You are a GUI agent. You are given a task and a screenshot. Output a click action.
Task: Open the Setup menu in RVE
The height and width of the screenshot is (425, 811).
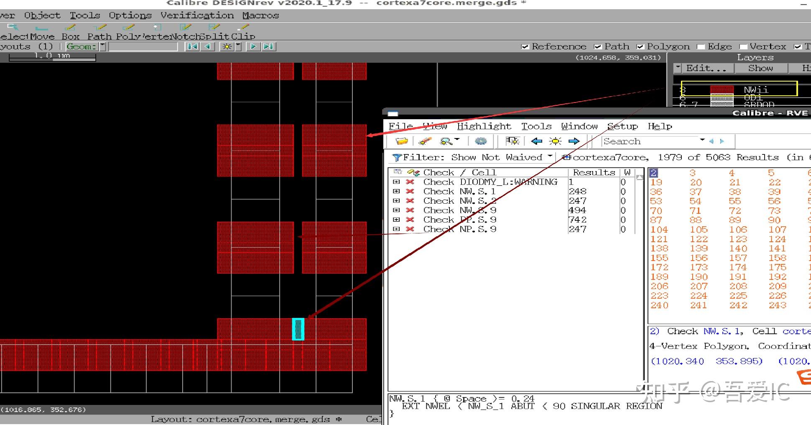point(622,126)
